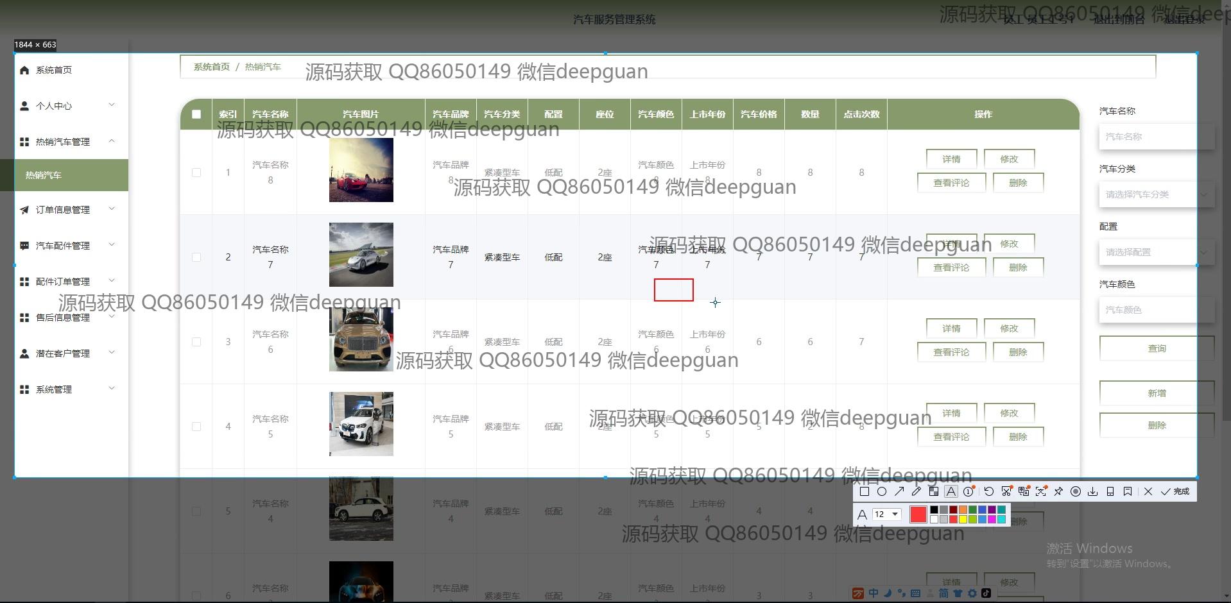Click the text recognition OCR icon
This screenshot has width=1231, height=603.
coord(1041,491)
